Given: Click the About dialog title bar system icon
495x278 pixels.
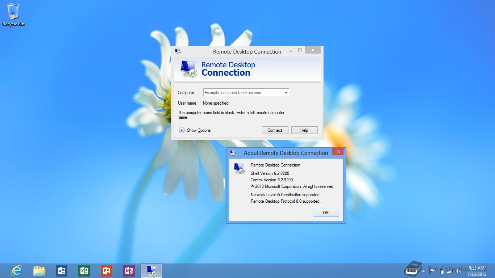Looking at the screenshot, I should coord(233,153).
